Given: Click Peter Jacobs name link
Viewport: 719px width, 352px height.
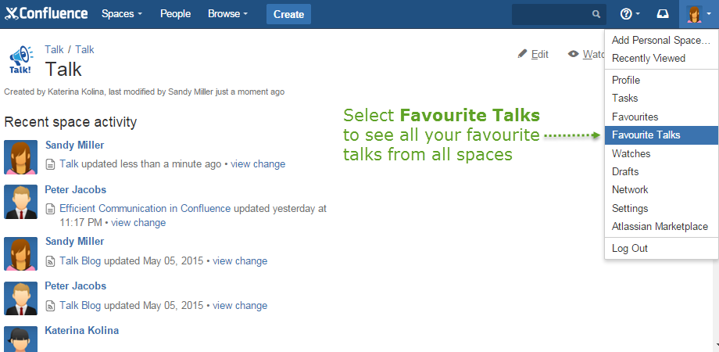Looking at the screenshot, I should (75, 189).
